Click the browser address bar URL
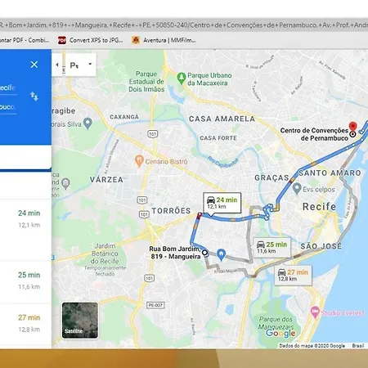 (184, 25)
